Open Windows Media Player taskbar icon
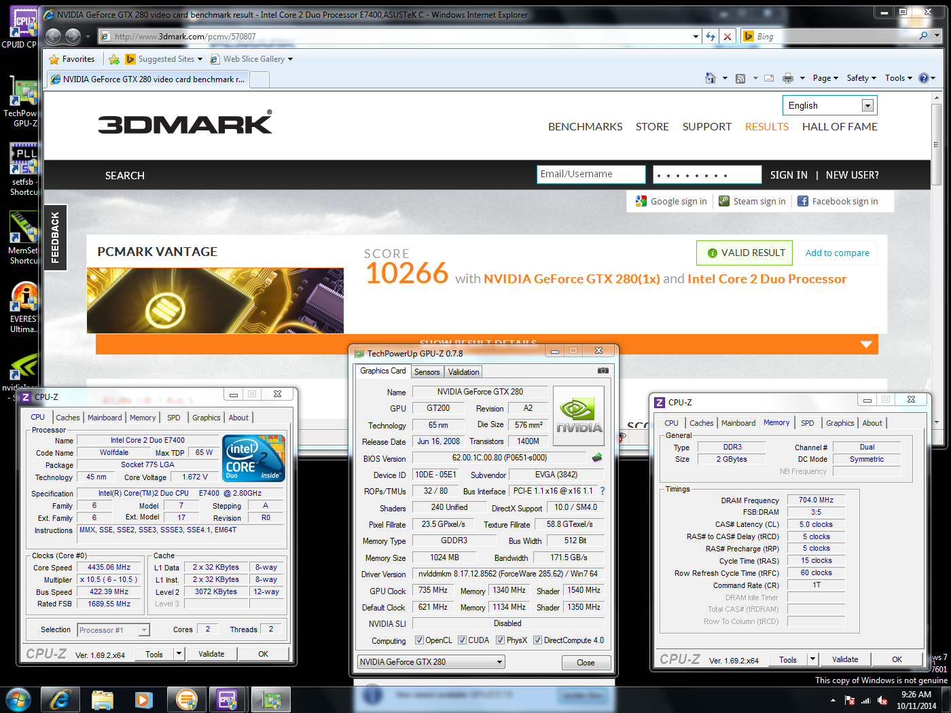This screenshot has height=713, width=951. (x=143, y=699)
